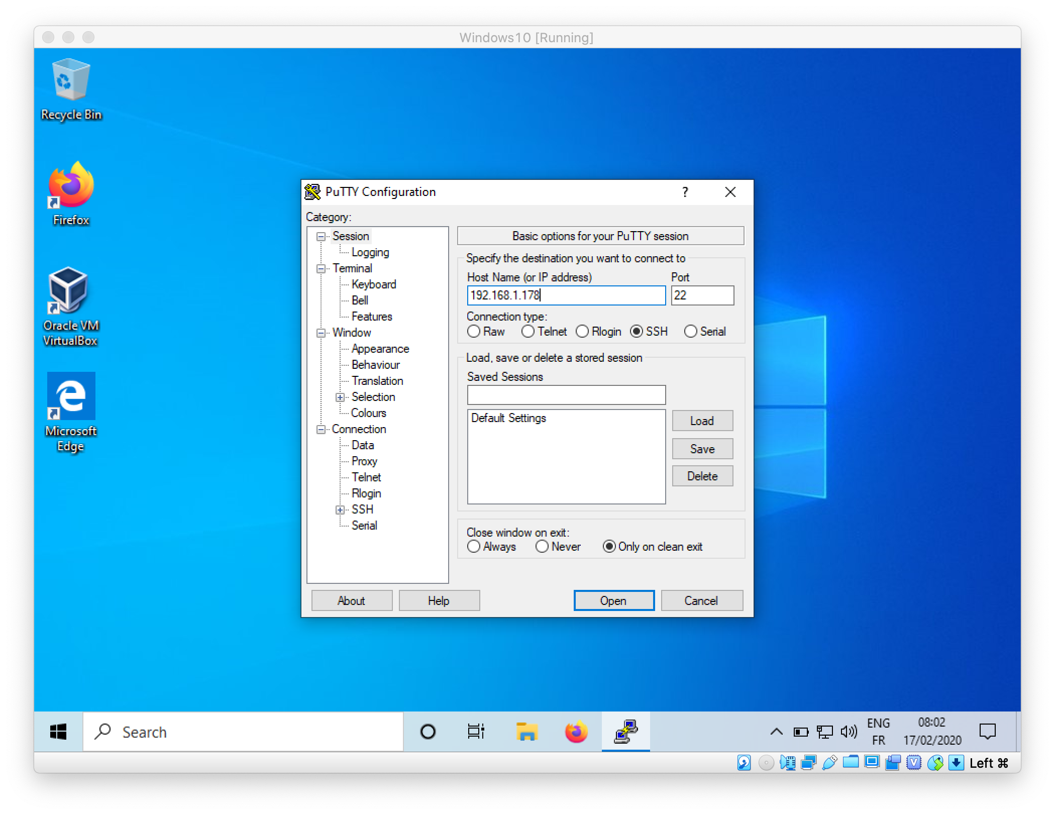Click the Load session button
The image size is (1055, 815).
pos(702,421)
